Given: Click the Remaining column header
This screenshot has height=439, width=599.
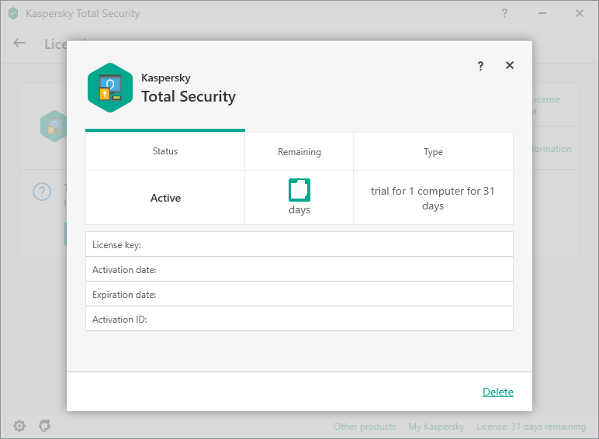Looking at the screenshot, I should coord(299,151).
